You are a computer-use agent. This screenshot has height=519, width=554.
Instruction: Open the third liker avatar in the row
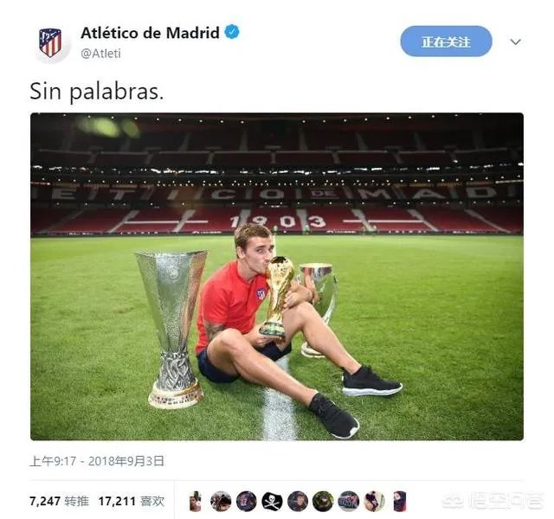click(246, 502)
